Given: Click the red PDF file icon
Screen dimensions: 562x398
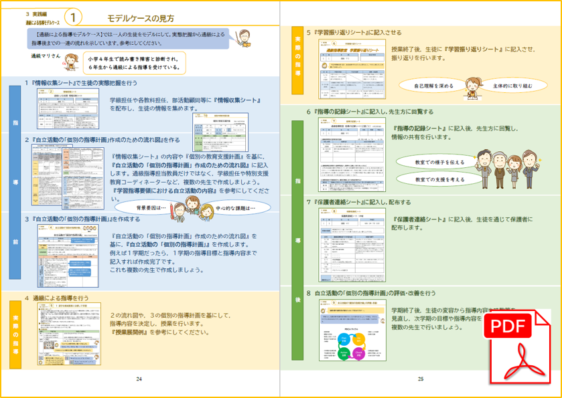Looking at the screenshot, I should 517,346.
